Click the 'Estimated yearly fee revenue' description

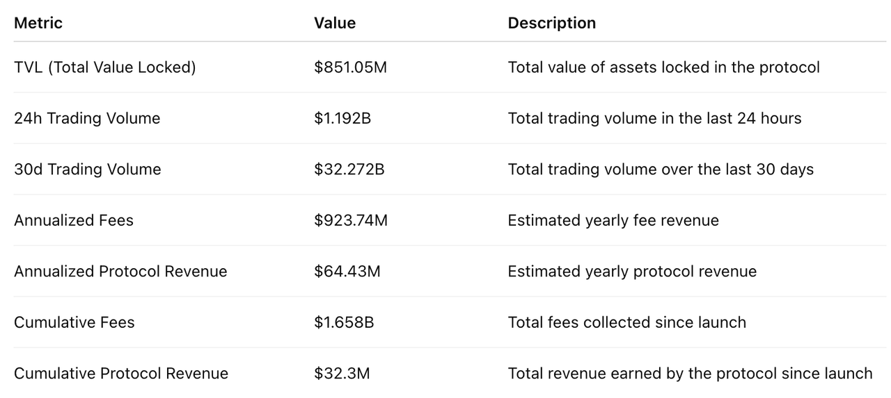point(613,220)
